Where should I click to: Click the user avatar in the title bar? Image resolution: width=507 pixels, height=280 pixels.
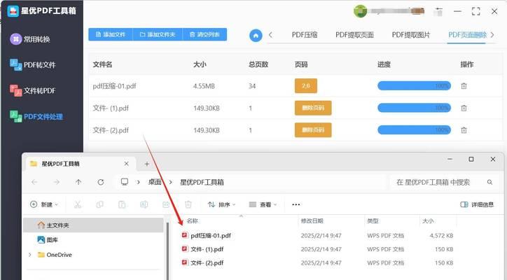tap(360, 11)
